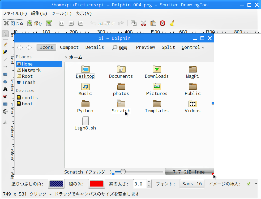The image size is (261, 199).
Task: Click the 閉じる close button
Action: [x=13, y=23]
